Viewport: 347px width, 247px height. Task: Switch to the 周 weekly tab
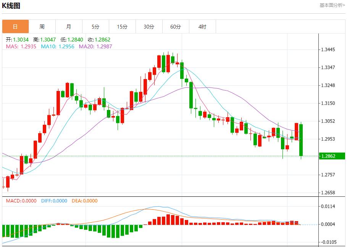tap(42, 27)
